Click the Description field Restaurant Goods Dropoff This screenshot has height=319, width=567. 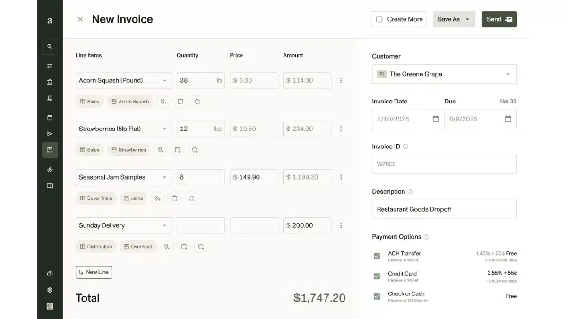[x=444, y=209]
